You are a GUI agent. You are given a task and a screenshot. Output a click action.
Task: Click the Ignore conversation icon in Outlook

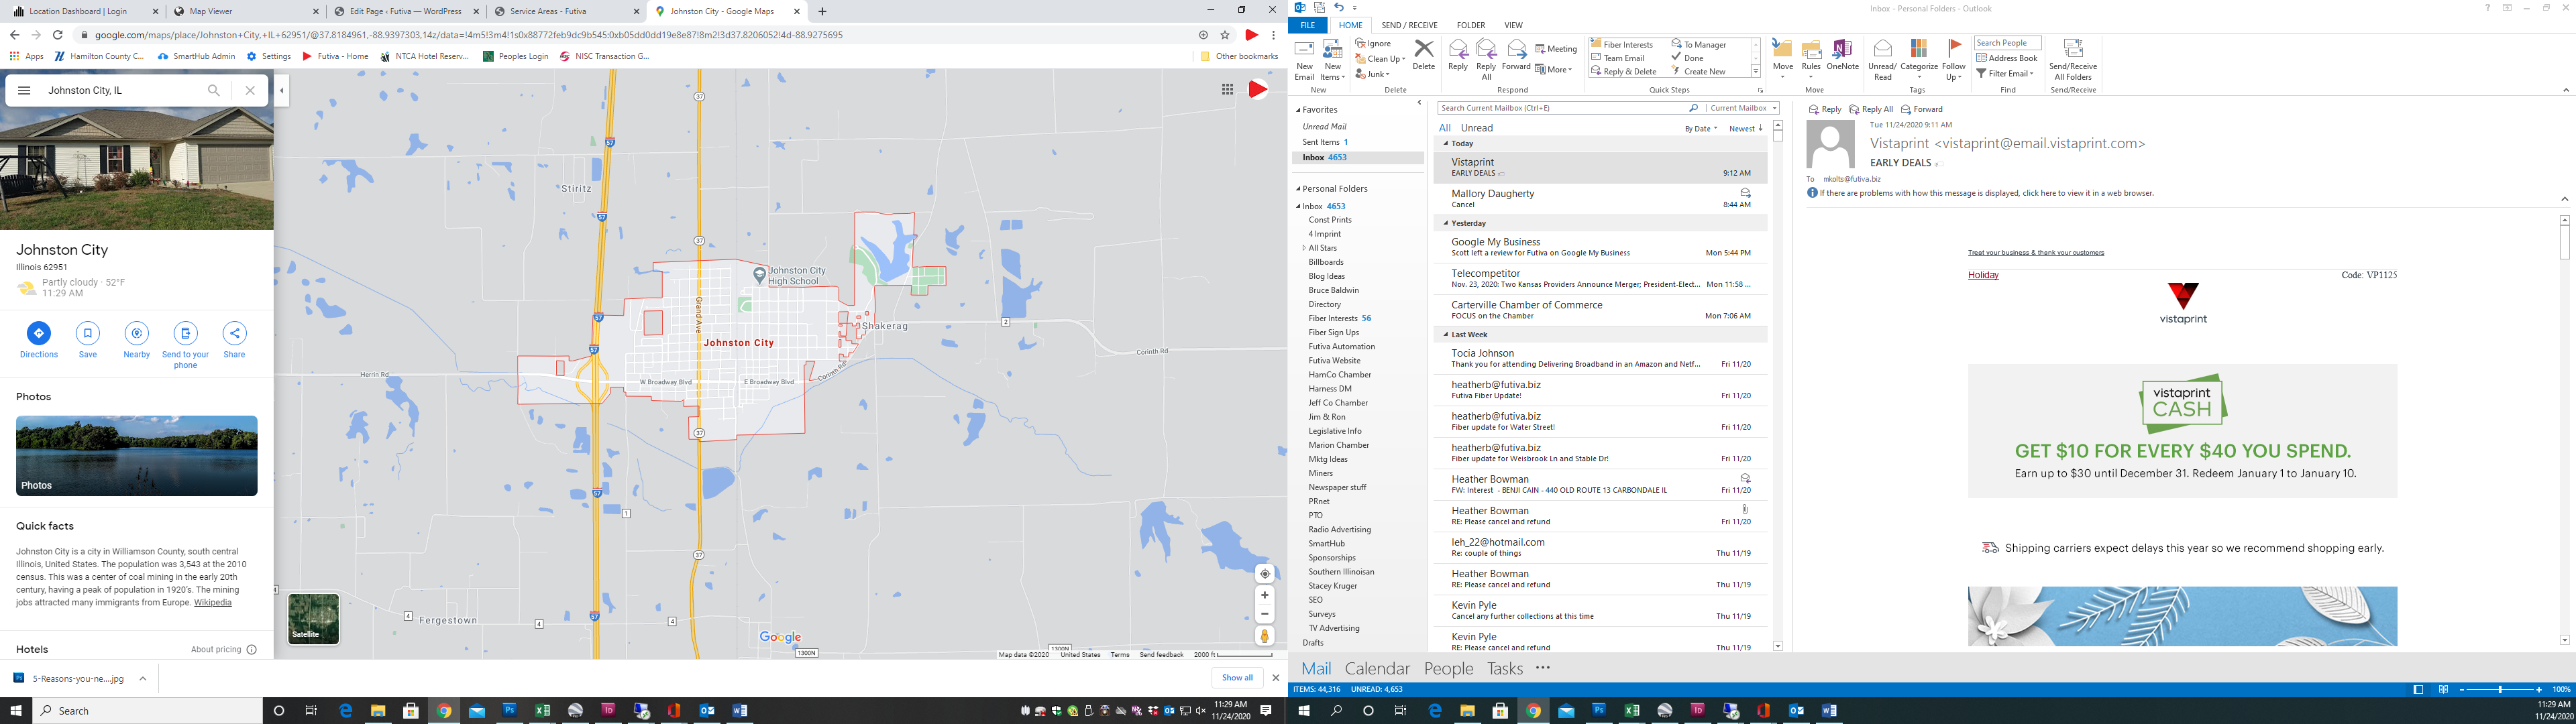tap(1361, 44)
